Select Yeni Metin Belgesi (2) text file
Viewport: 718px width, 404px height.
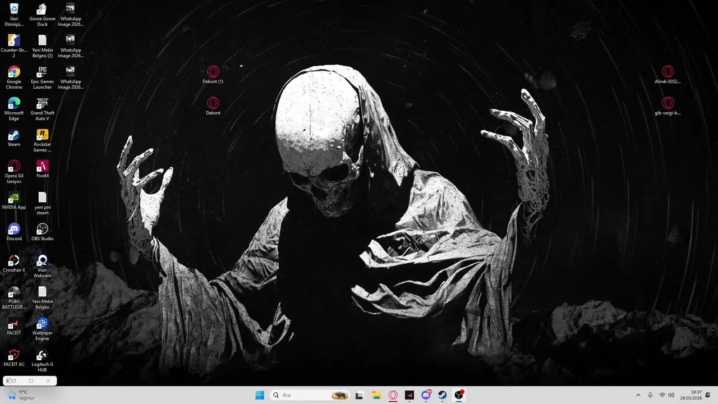tap(43, 46)
